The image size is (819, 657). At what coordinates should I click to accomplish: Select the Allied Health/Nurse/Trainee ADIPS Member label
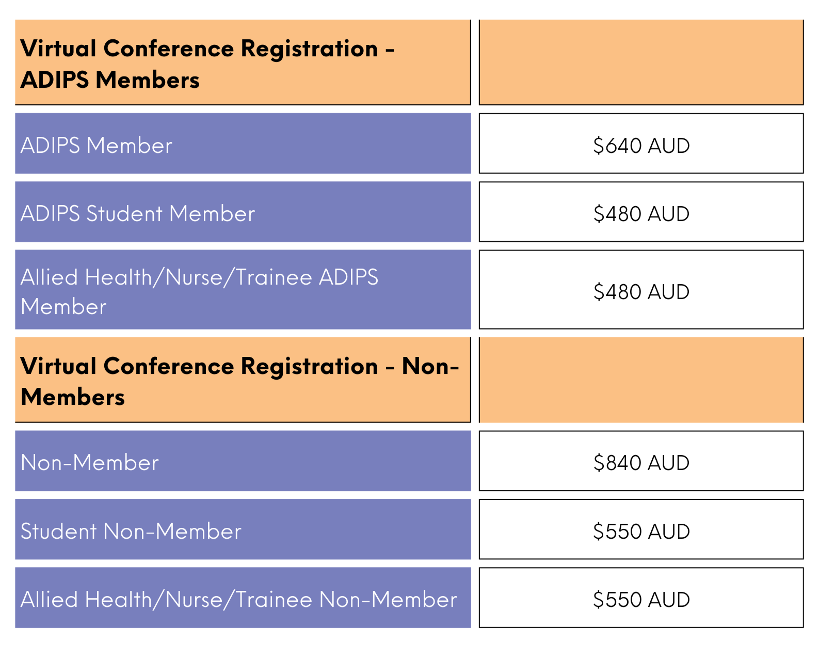(x=199, y=291)
